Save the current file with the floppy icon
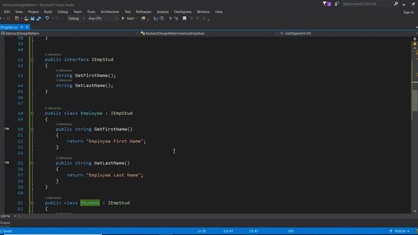This screenshot has height=235, width=418. tap(33, 18)
